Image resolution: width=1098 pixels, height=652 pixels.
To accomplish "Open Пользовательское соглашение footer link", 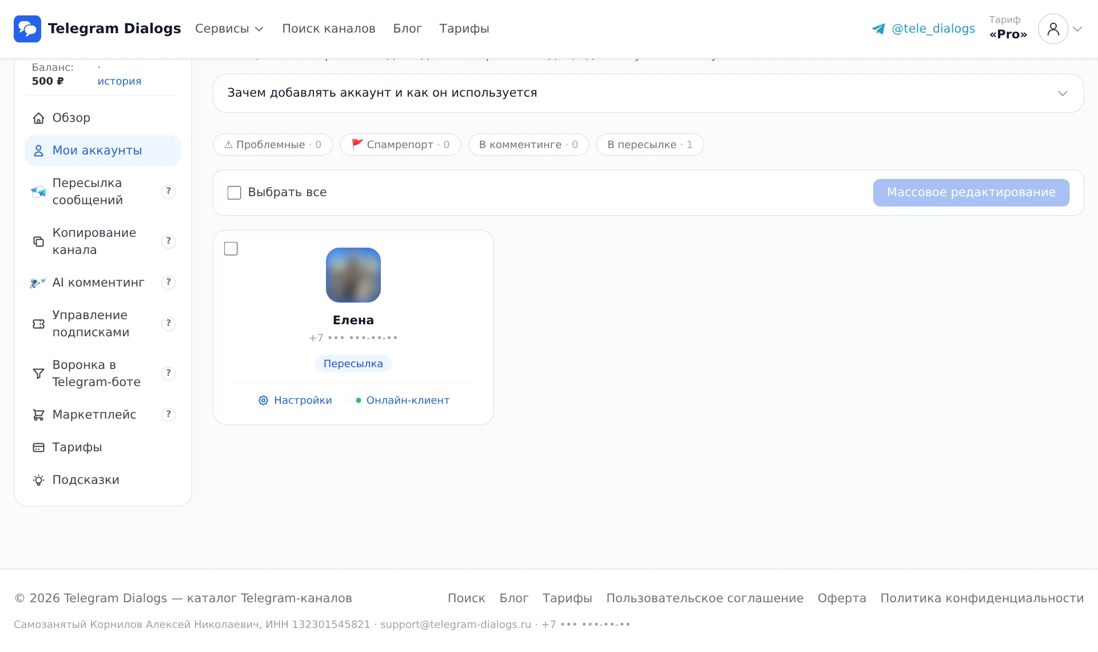I will coord(705,598).
